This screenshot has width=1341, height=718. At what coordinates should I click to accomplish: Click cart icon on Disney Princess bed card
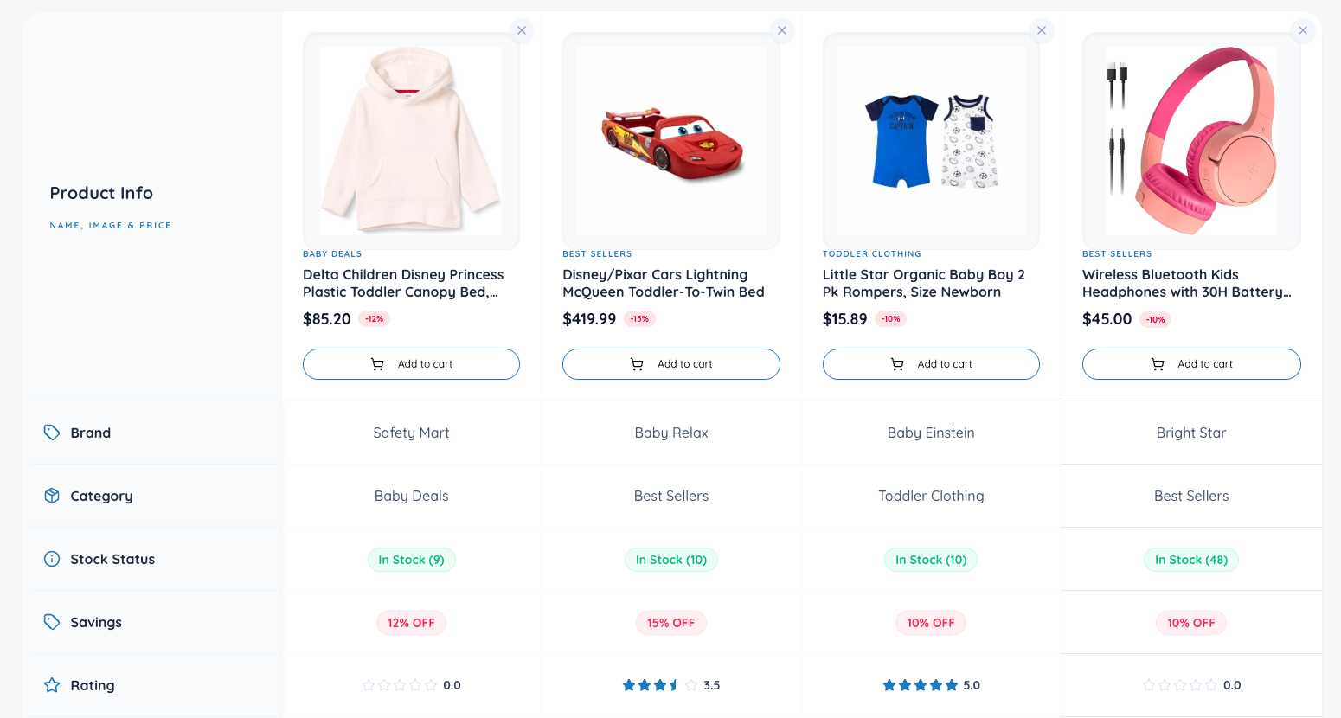tap(377, 363)
